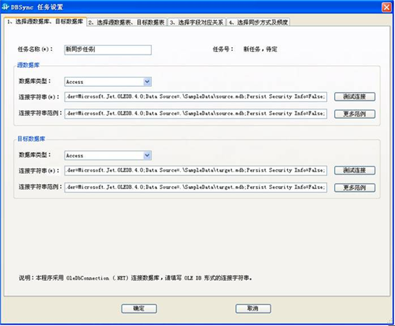Test the source database connection (测试连接)

[x=354, y=96]
